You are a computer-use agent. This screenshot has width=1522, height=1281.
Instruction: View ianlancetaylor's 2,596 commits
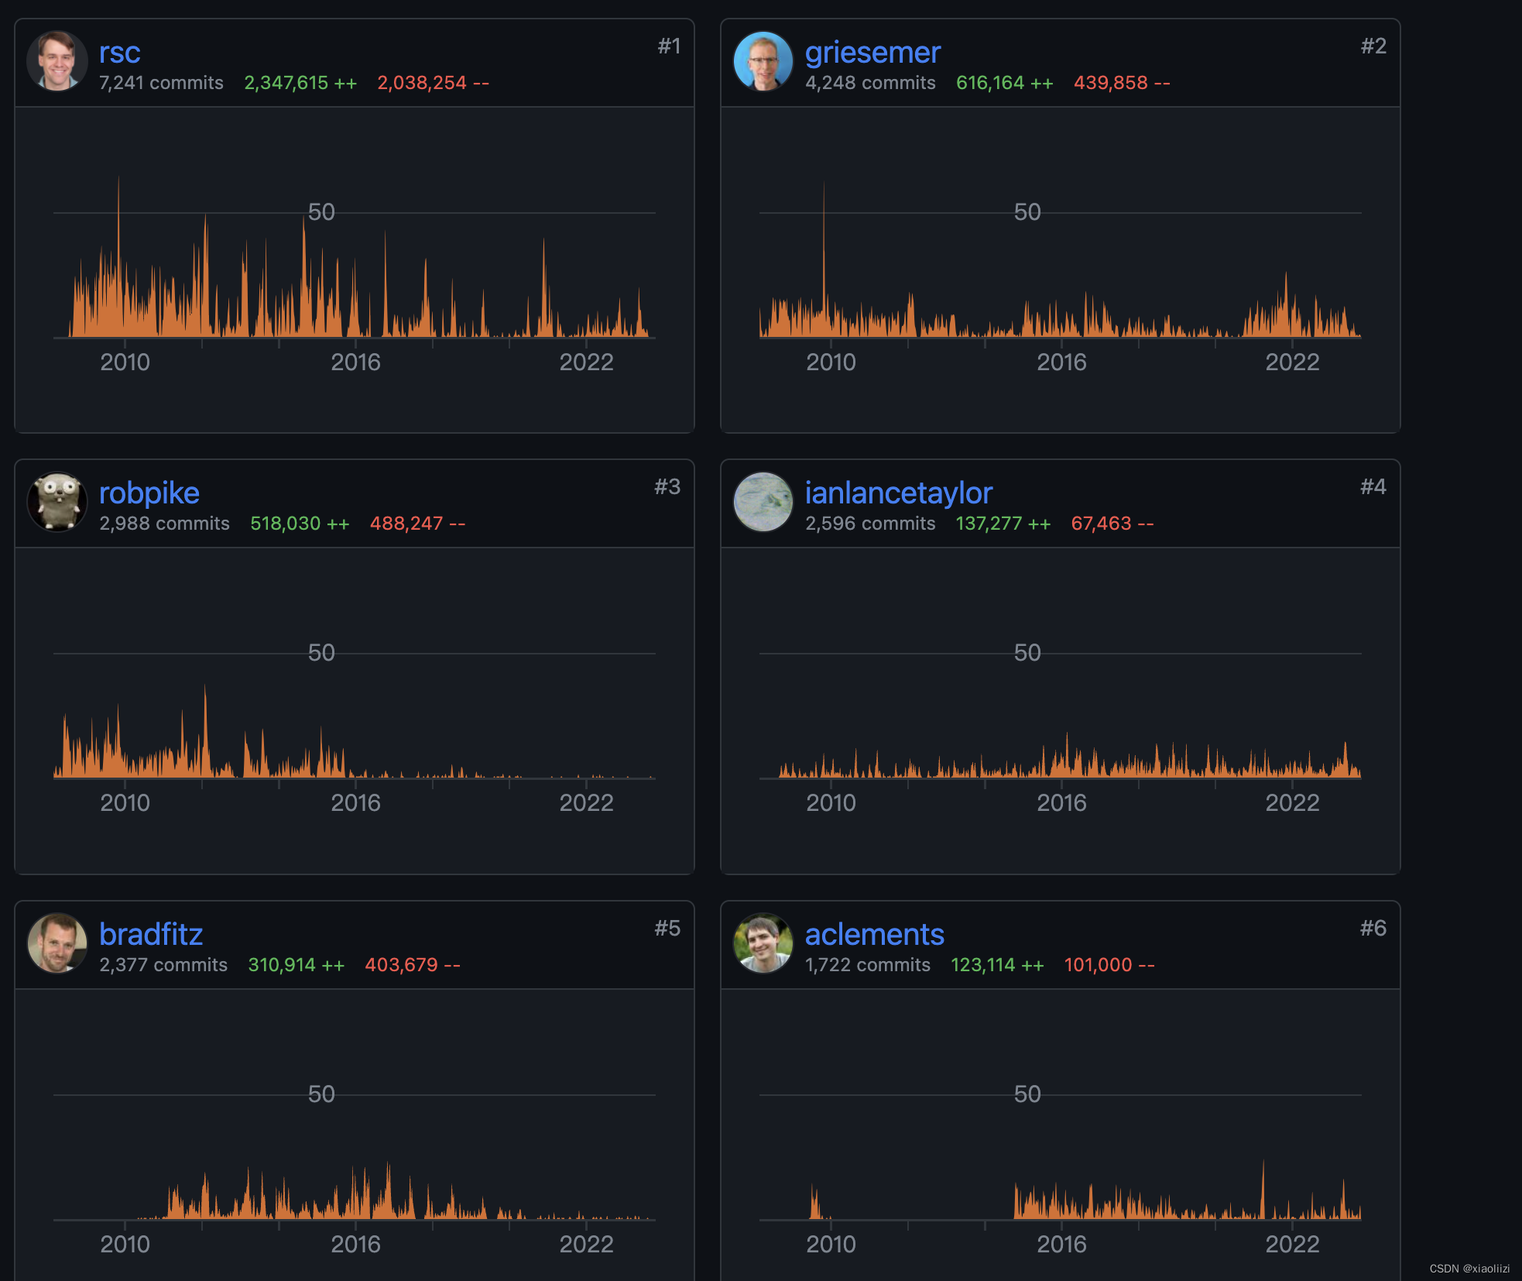coord(870,524)
